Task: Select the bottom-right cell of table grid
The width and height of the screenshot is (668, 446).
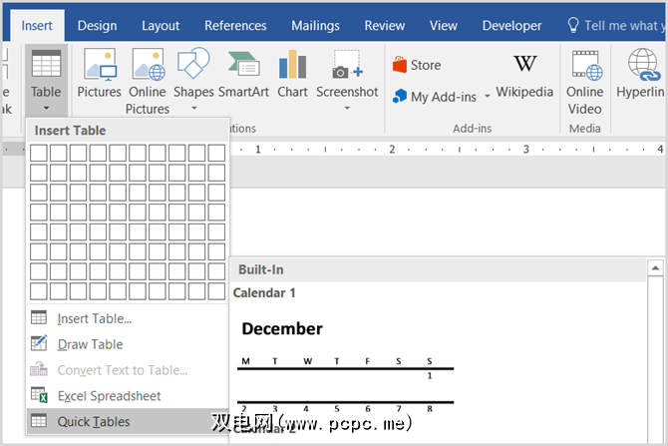Action: pos(216,291)
